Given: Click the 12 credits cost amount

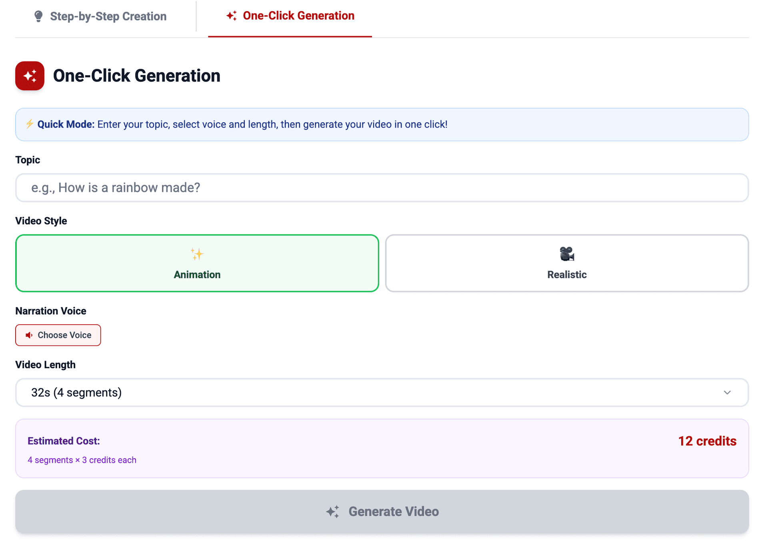Looking at the screenshot, I should (x=707, y=441).
